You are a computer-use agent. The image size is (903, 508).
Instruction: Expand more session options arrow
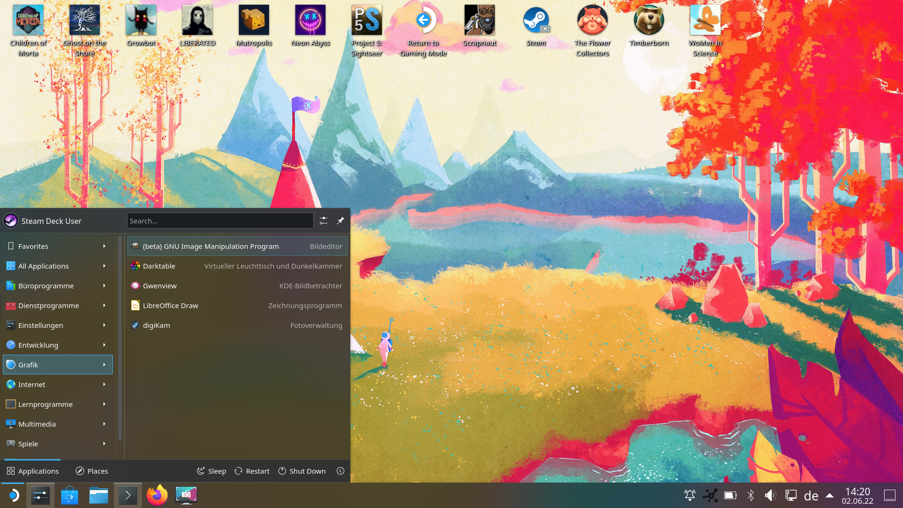tap(341, 471)
